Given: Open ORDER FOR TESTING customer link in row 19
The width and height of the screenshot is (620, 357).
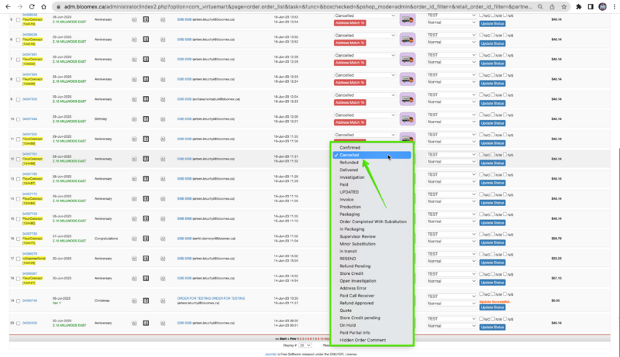Looking at the screenshot, I should [x=211, y=299].
